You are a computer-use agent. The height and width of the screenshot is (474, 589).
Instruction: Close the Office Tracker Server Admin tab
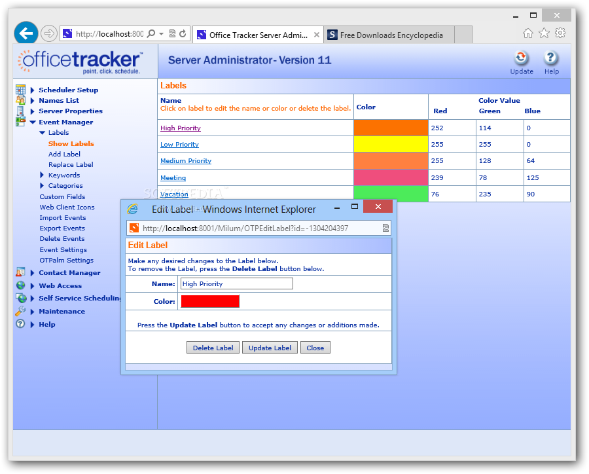[317, 35]
